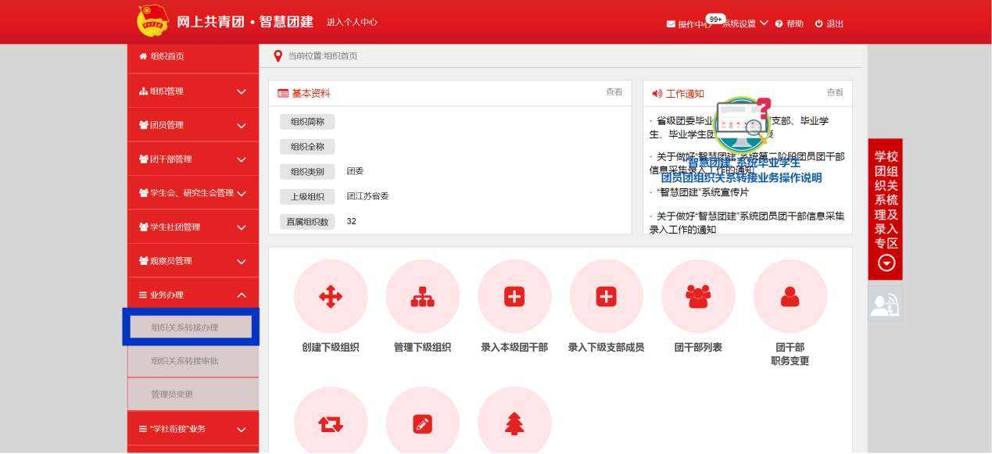Click the tree icon in bottom row
Image resolution: width=992 pixels, height=454 pixels.
[514, 423]
